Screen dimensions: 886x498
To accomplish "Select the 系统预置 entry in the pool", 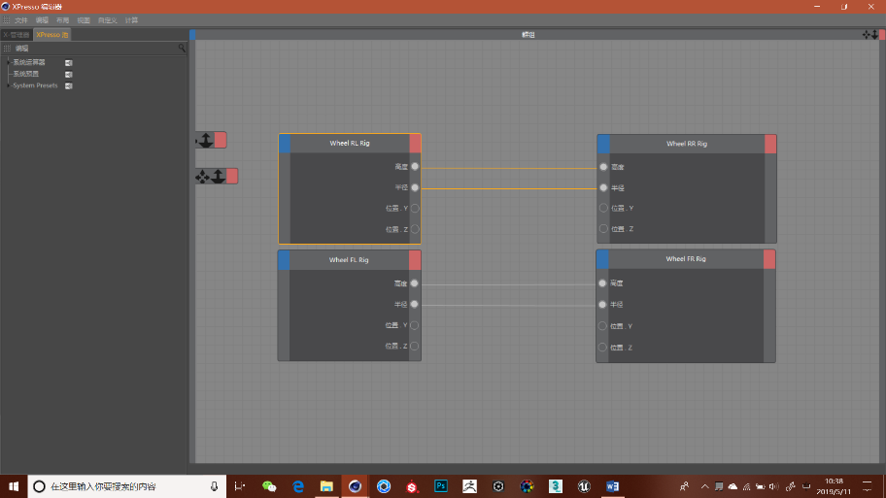I will pyautogui.click(x=26, y=74).
